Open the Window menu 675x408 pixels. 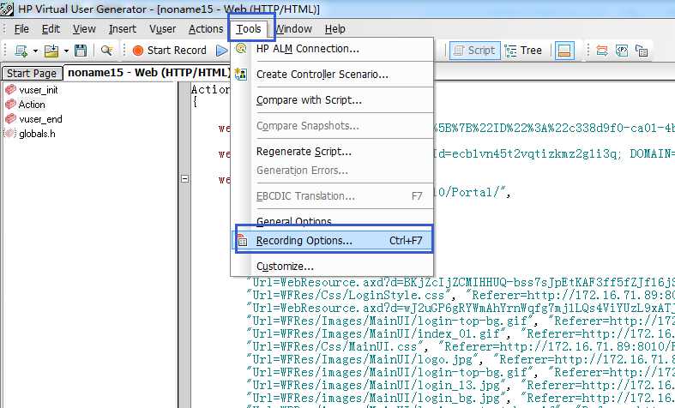tap(293, 29)
